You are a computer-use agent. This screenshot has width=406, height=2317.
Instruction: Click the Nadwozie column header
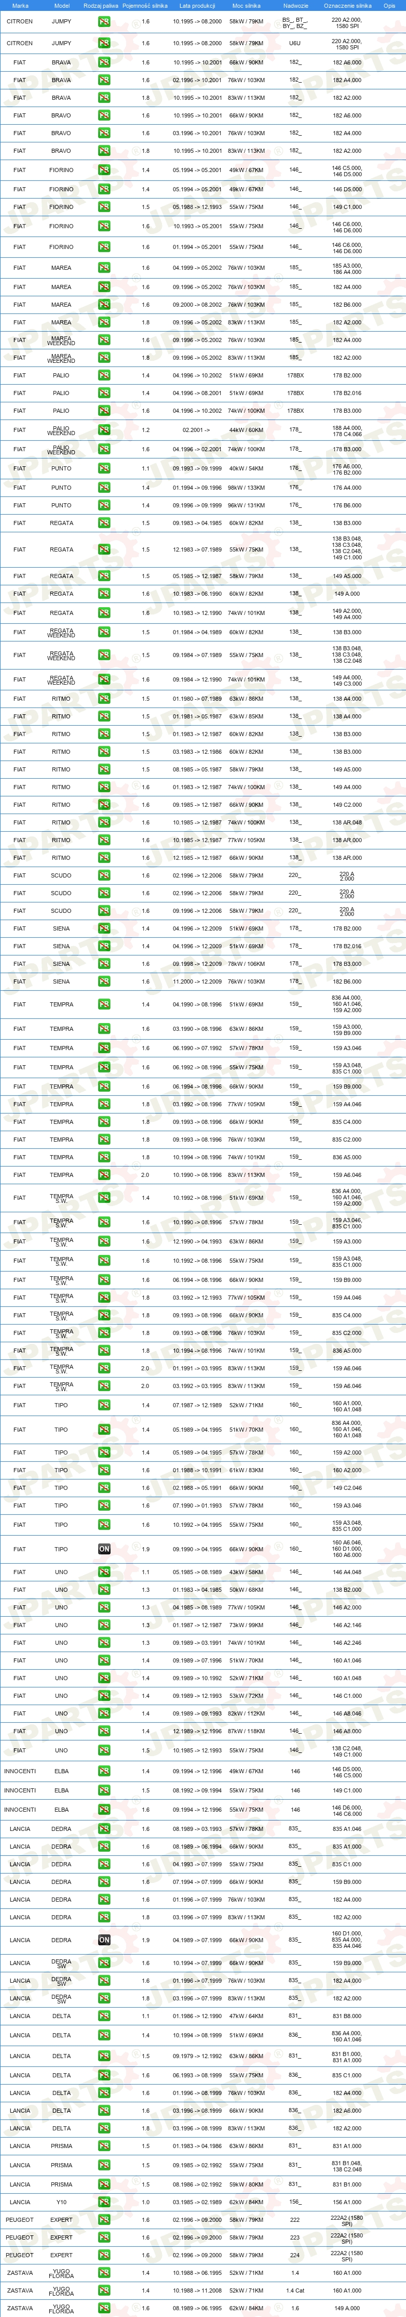[x=294, y=5]
